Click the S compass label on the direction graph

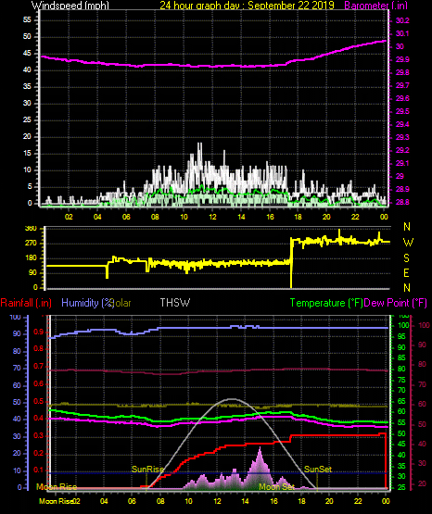[406, 258]
